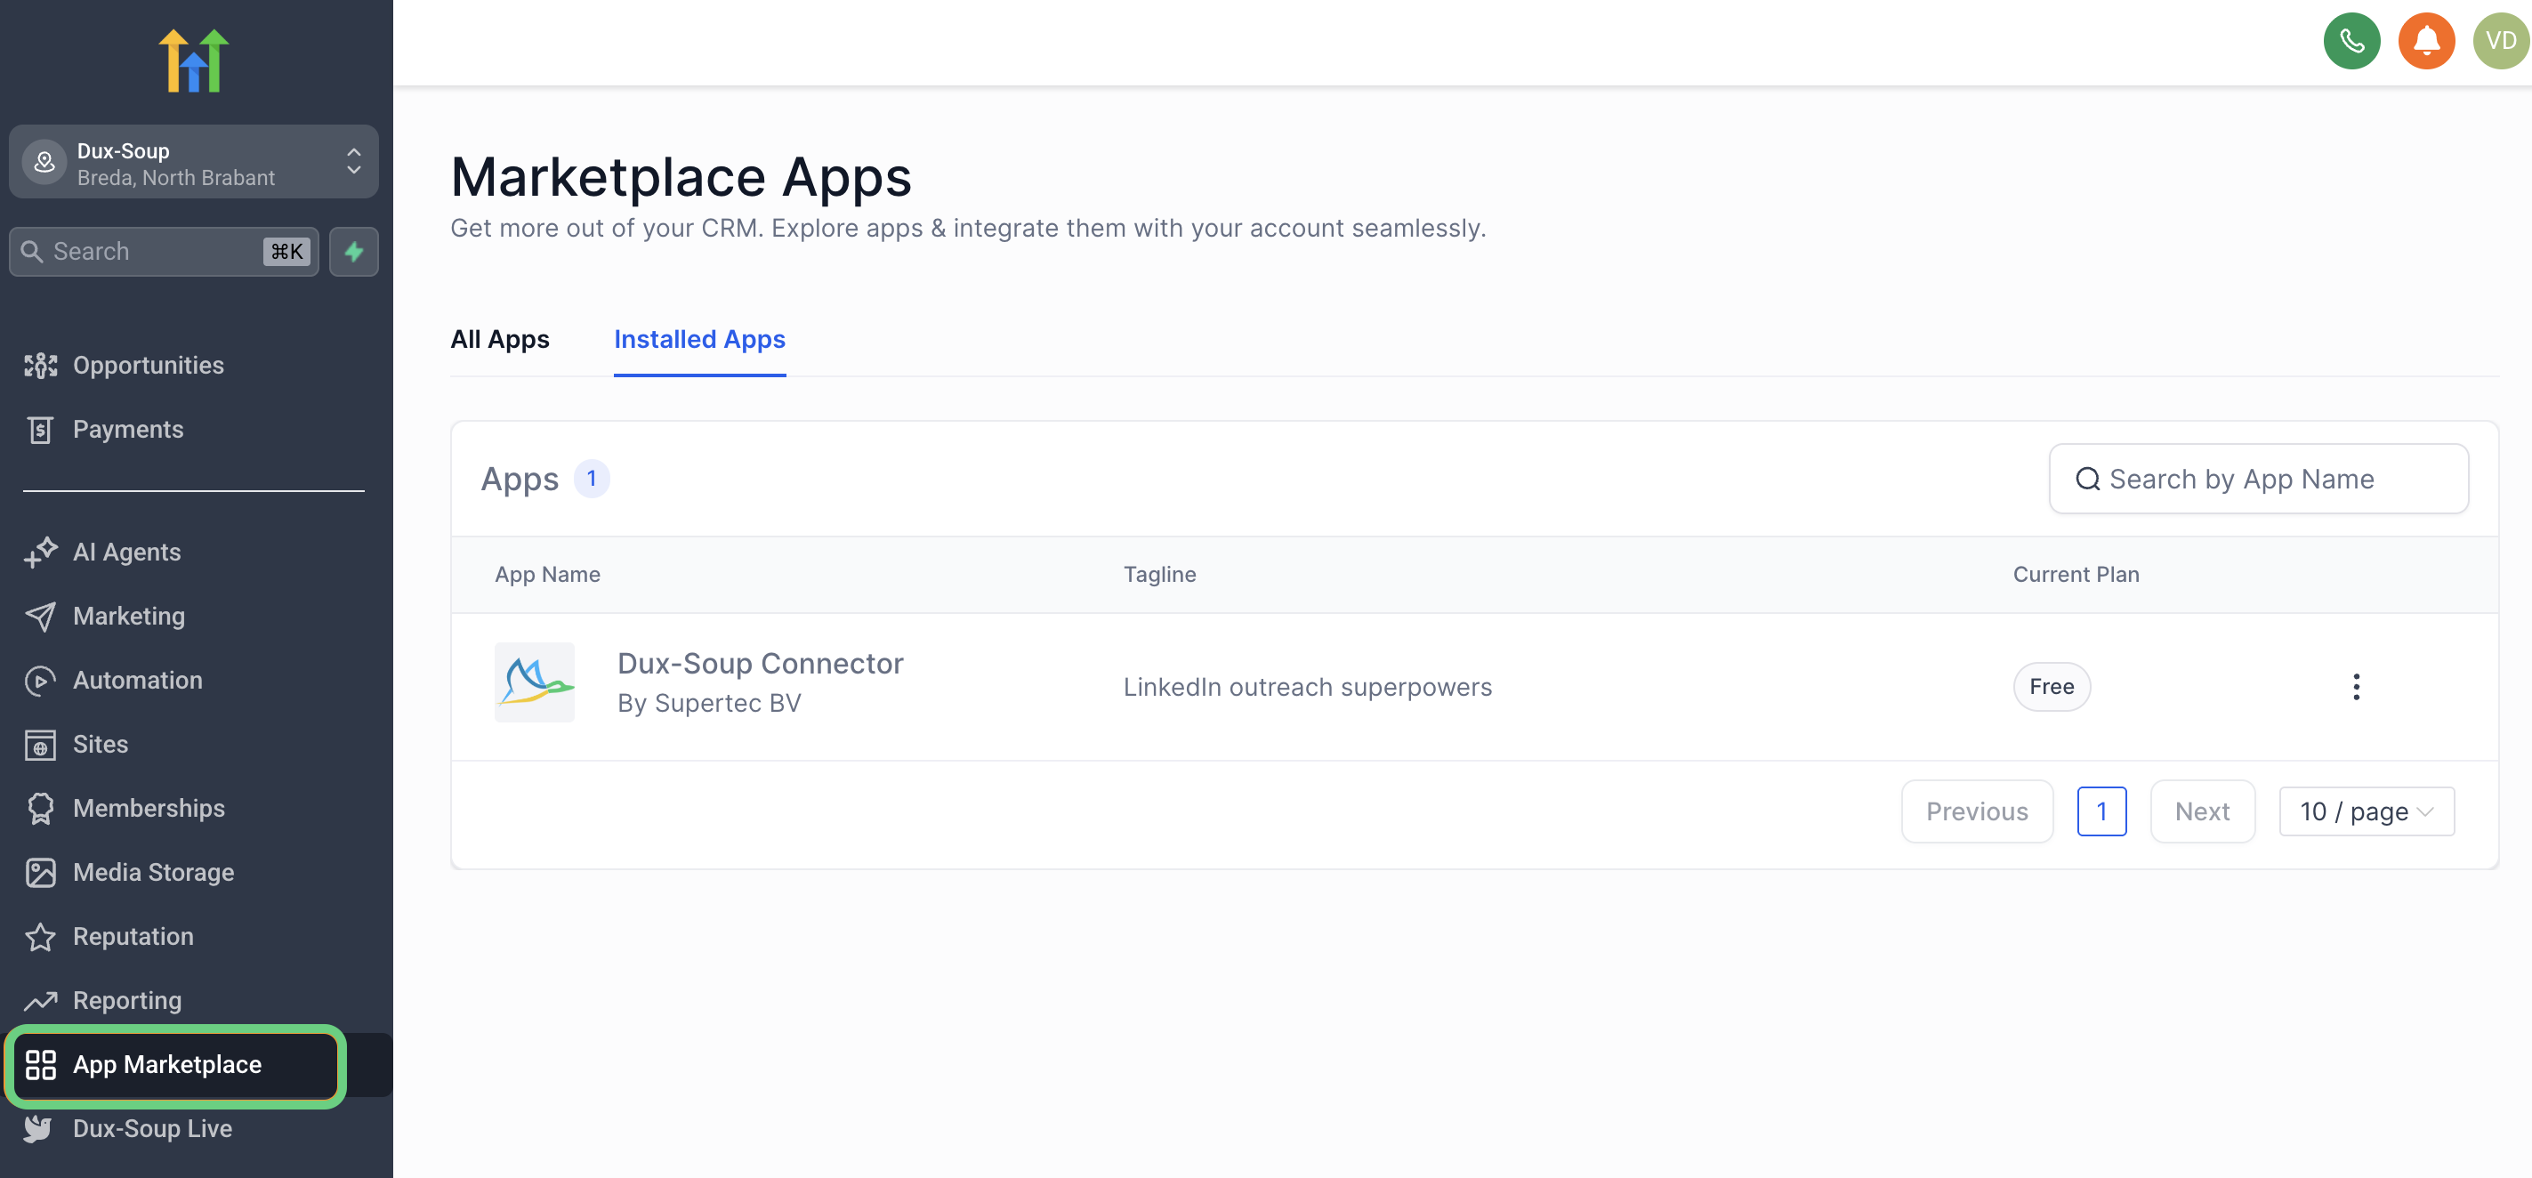The height and width of the screenshot is (1178, 2532).
Task: Click the Tagline column header
Action: [x=1160, y=574]
